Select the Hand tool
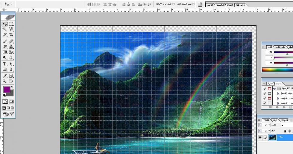Viewport: 293px width, 154px height. click(x=11, y=81)
